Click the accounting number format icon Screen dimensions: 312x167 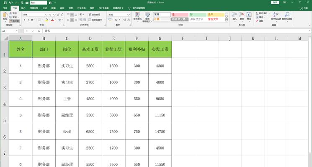pos(110,20)
